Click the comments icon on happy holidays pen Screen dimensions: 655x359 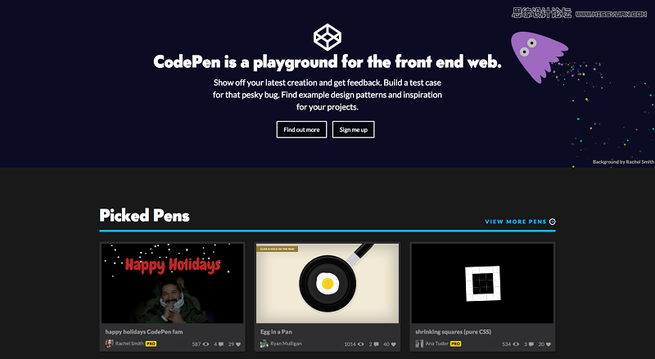click(x=221, y=344)
